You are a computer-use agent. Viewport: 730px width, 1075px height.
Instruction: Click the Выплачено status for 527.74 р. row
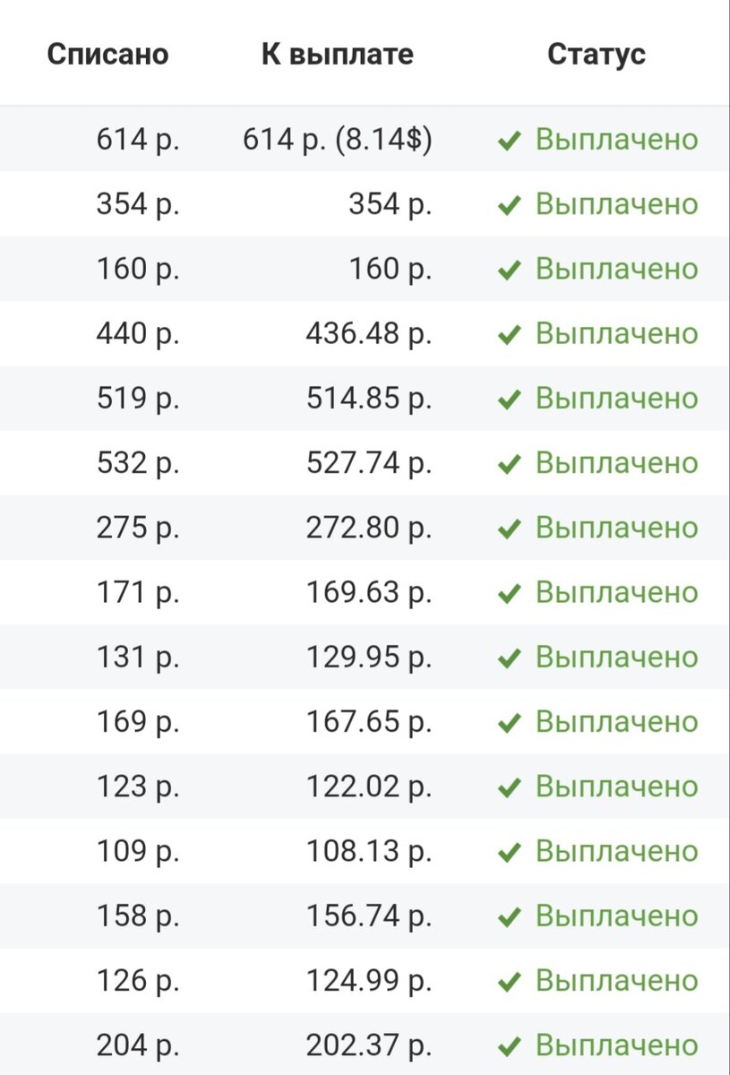point(616,463)
